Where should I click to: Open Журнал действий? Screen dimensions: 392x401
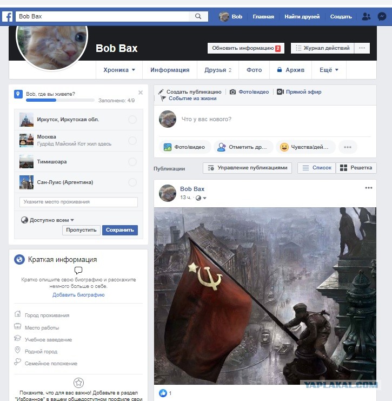tap(322, 48)
